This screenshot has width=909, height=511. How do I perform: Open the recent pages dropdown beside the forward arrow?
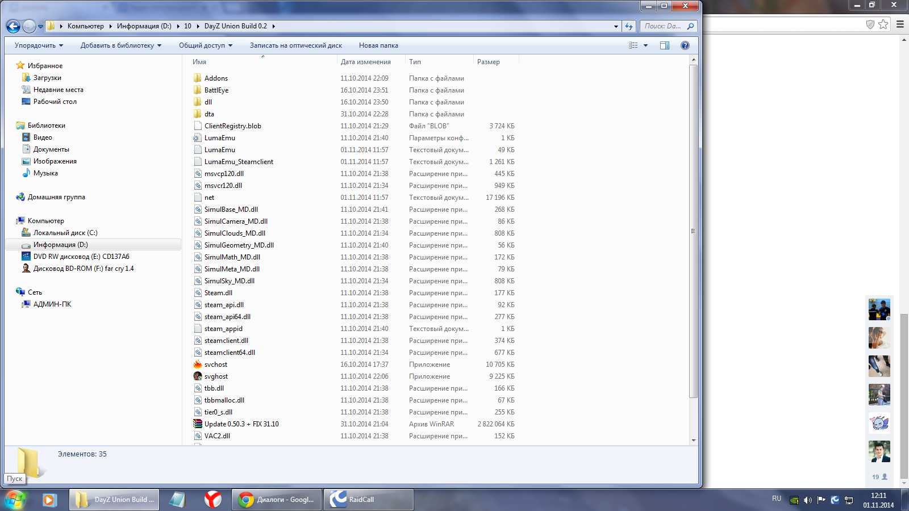tap(40, 26)
